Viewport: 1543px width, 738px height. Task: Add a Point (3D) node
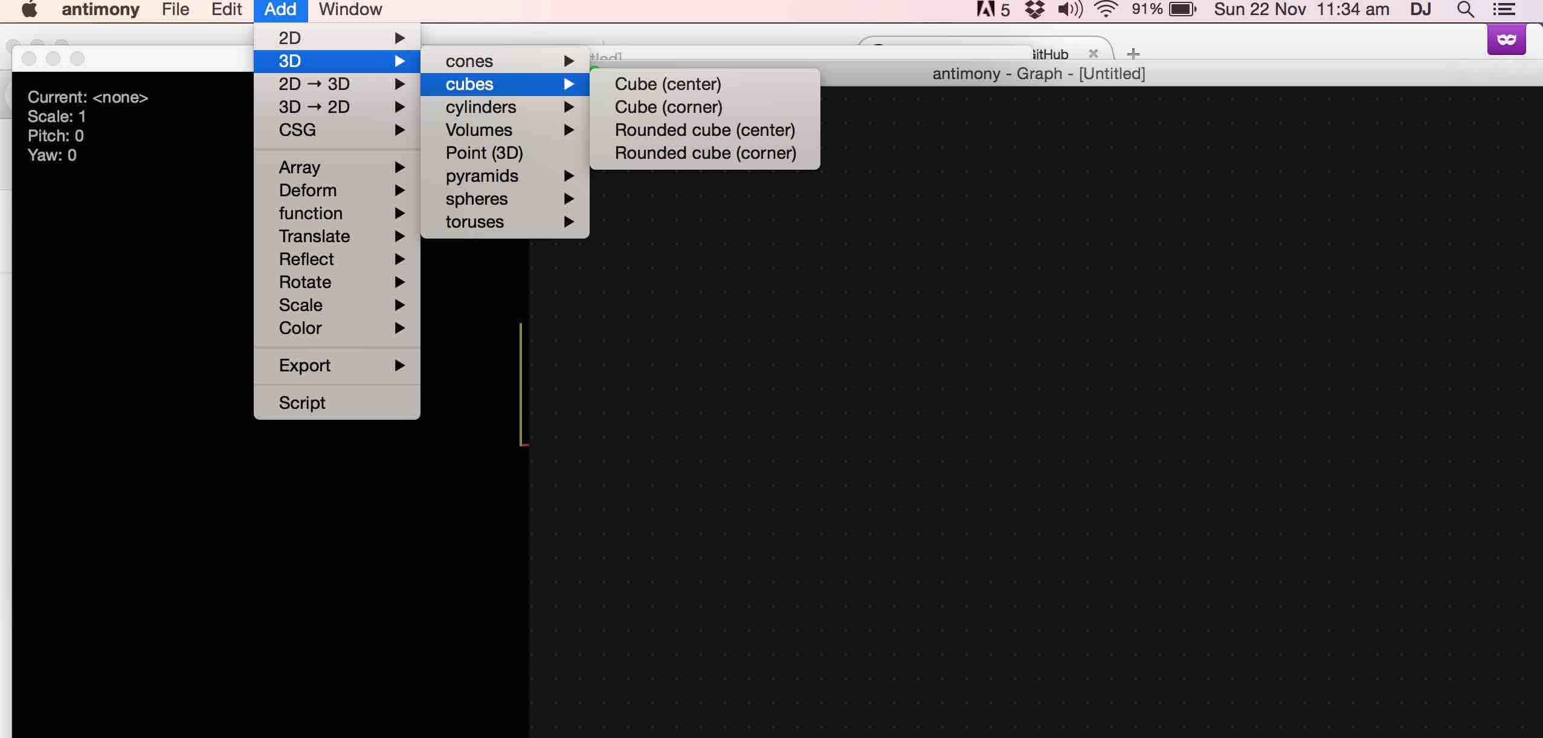click(484, 153)
